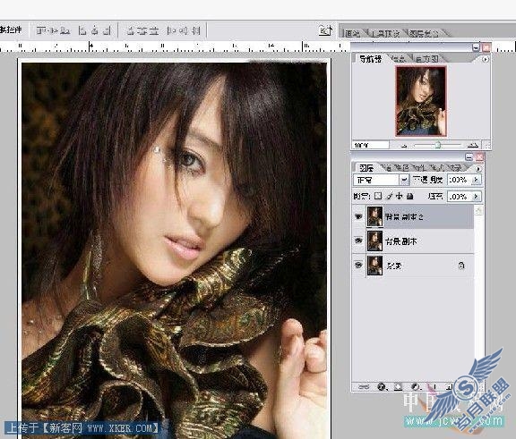Screen dimensions: 516x439
Task: Add a layer mask
Action: (398, 386)
